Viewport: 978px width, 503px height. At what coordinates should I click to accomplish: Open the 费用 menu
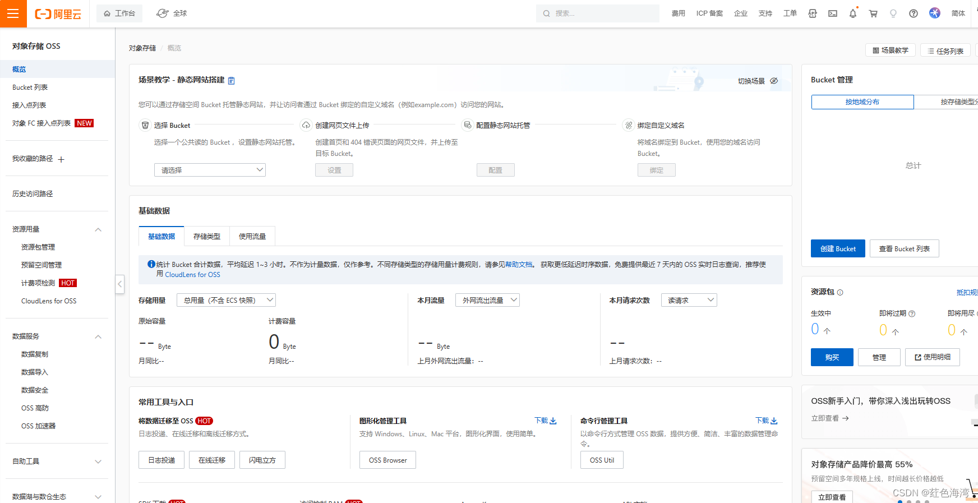point(679,13)
